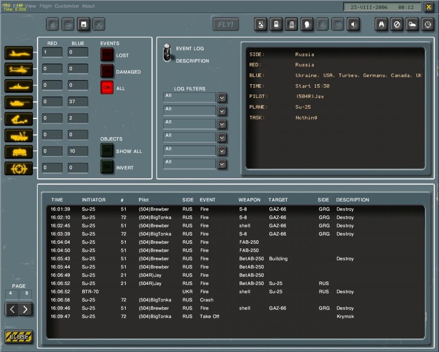Go to next page with right arrow
The image size is (439, 352).
pyautogui.click(x=26, y=309)
